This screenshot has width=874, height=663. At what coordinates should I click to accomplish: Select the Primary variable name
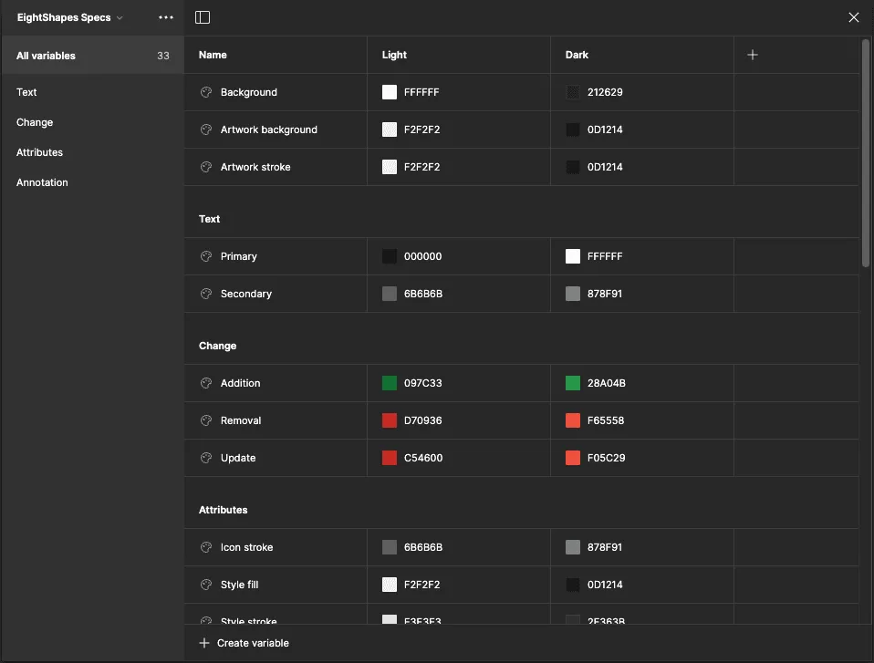click(x=238, y=256)
